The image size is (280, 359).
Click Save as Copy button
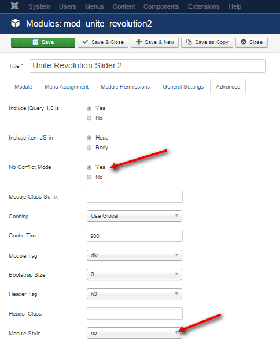tap(207, 43)
